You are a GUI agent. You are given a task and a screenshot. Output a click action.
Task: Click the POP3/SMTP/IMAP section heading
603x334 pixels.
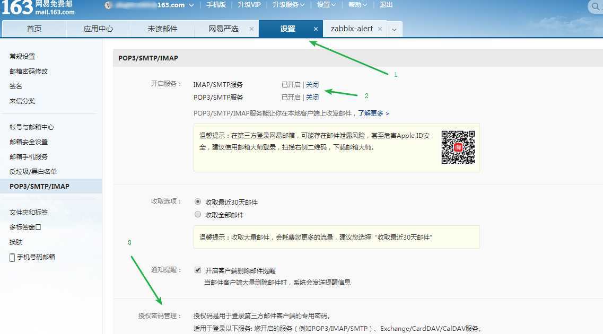(x=148, y=58)
